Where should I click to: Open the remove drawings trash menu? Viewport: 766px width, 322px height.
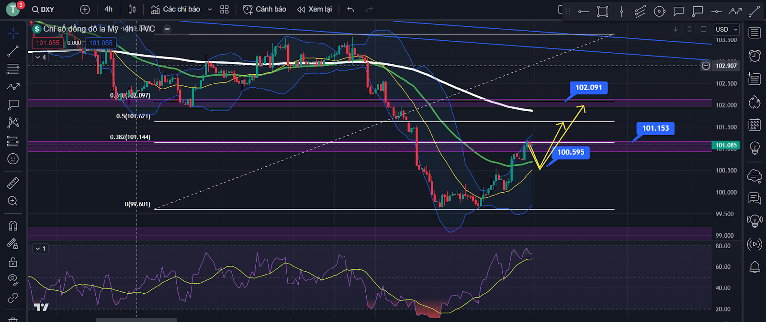point(13,319)
